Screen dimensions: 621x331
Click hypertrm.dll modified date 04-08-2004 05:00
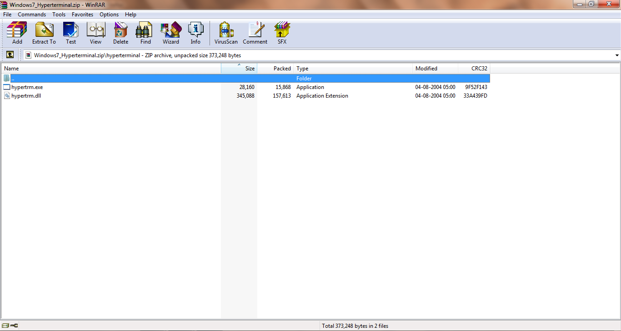435,96
